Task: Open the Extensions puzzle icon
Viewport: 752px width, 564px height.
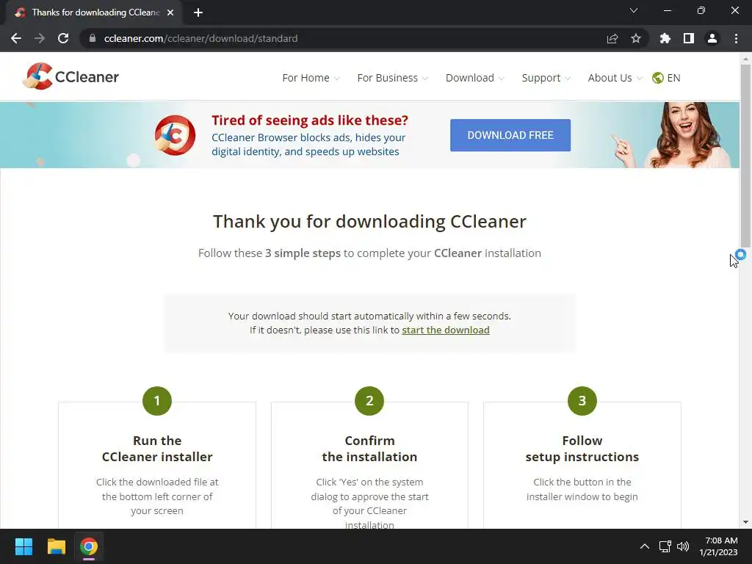Action: (665, 38)
